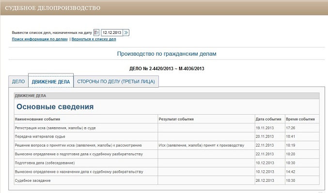Viewport: 328px width, 193px height.
Task: Click the time 10:20
Action: coord(291,154)
